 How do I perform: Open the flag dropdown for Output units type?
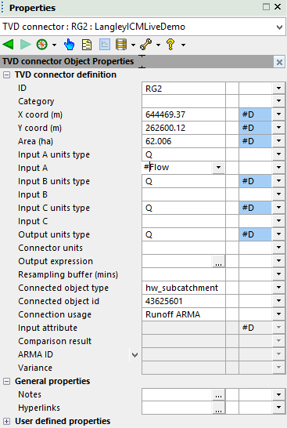tap(278, 234)
